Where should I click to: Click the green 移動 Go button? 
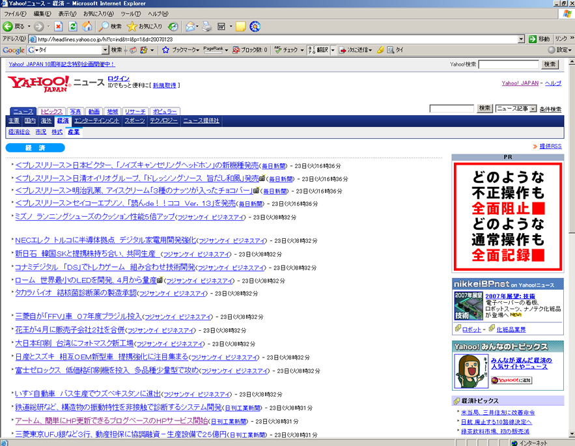click(x=539, y=39)
